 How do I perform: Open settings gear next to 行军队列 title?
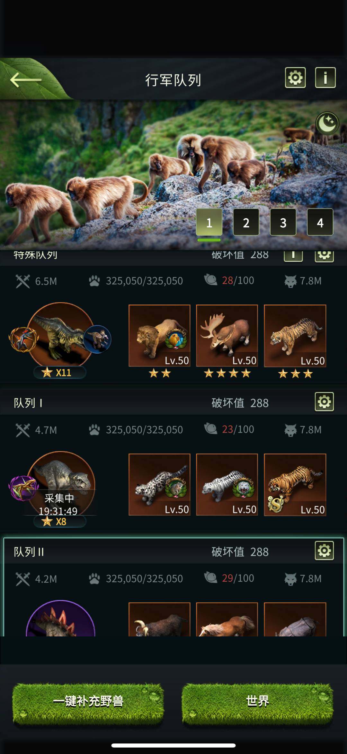(x=295, y=78)
